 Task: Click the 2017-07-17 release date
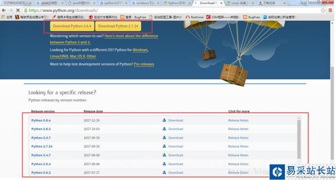click(92, 172)
